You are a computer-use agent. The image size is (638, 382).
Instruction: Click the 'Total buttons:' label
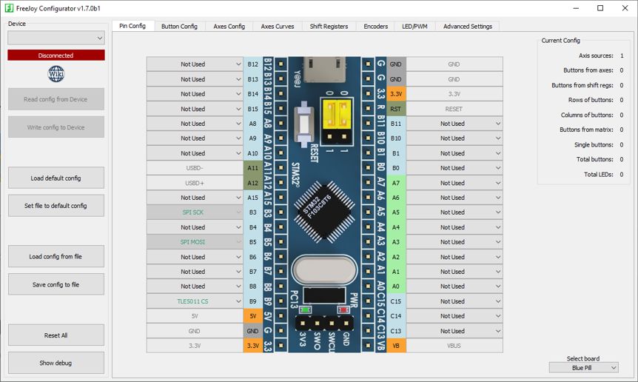click(x=594, y=159)
